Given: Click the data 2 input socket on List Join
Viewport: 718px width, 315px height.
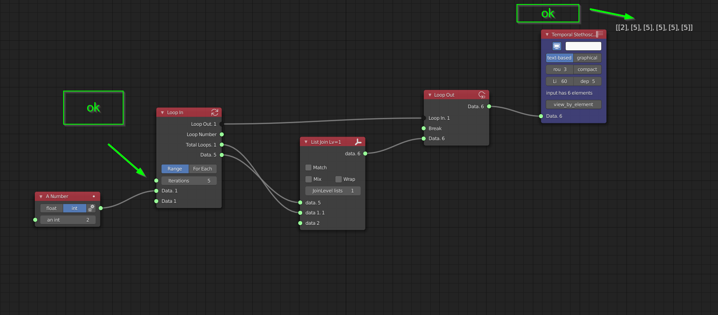Looking at the screenshot, I should tap(300, 223).
